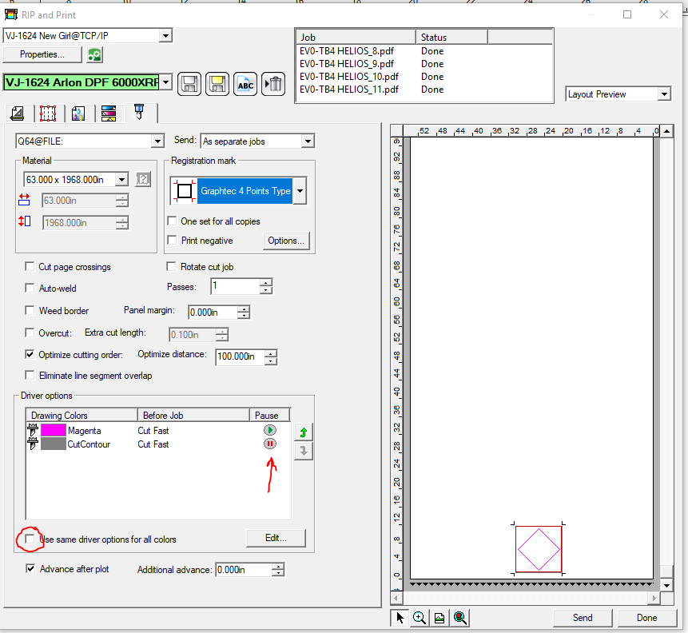Click the Graphtec registration mark preview icon
688x633 pixels.
tap(185, 191)
